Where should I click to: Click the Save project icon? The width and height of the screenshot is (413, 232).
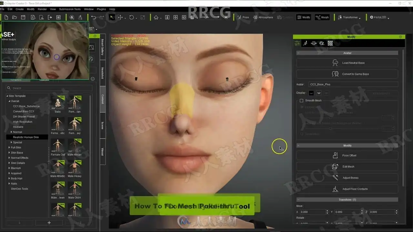pyautogui.click(x=23, y=17)
